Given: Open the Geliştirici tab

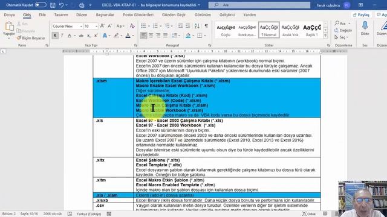Looking at the screenshot, I should click(x=227, y=14).
